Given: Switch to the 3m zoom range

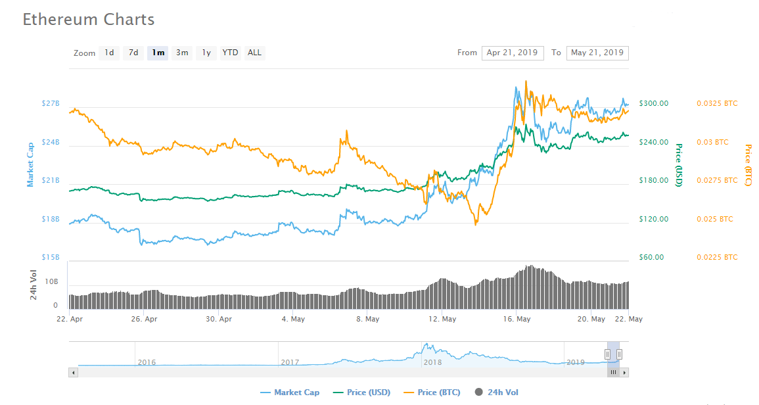Looking at the screenshot, I should [x=181, y=53].
